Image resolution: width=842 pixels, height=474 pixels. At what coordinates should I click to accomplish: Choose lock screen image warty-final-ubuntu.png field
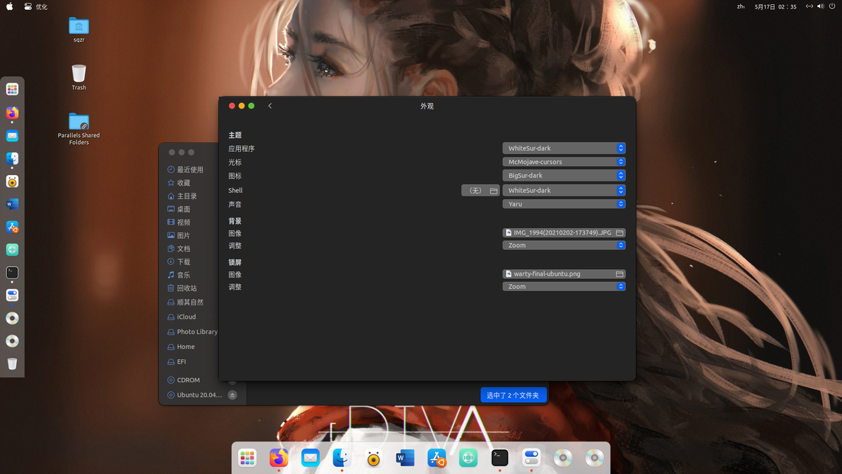564,274
